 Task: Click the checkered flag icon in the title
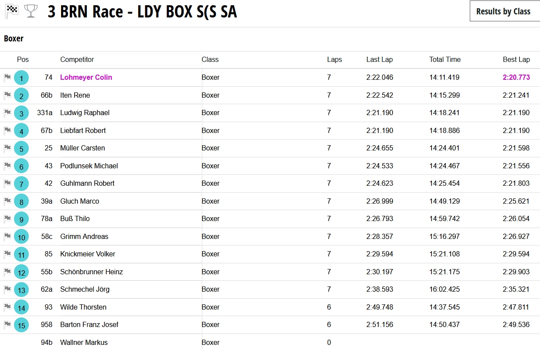pos(12,11)
